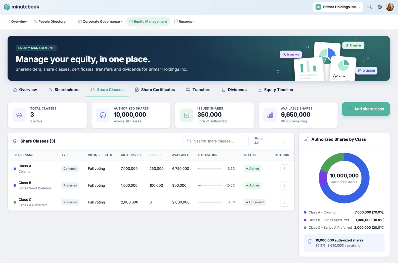
Task: Select the Equity Management nav item
Action: tap(148, 21)
